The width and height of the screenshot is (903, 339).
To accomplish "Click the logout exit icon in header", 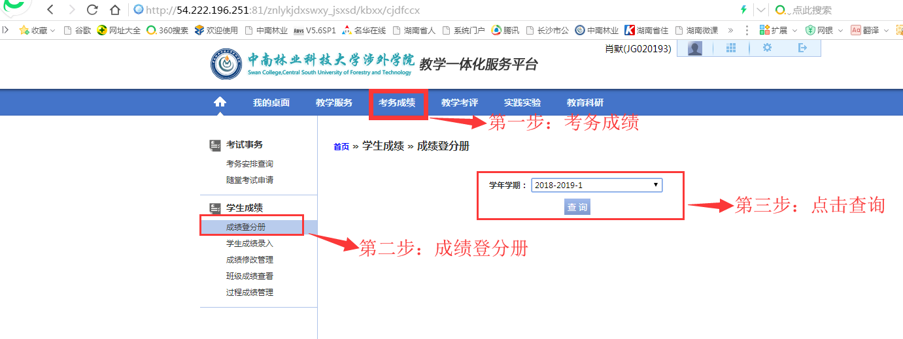I will point(803,48).
